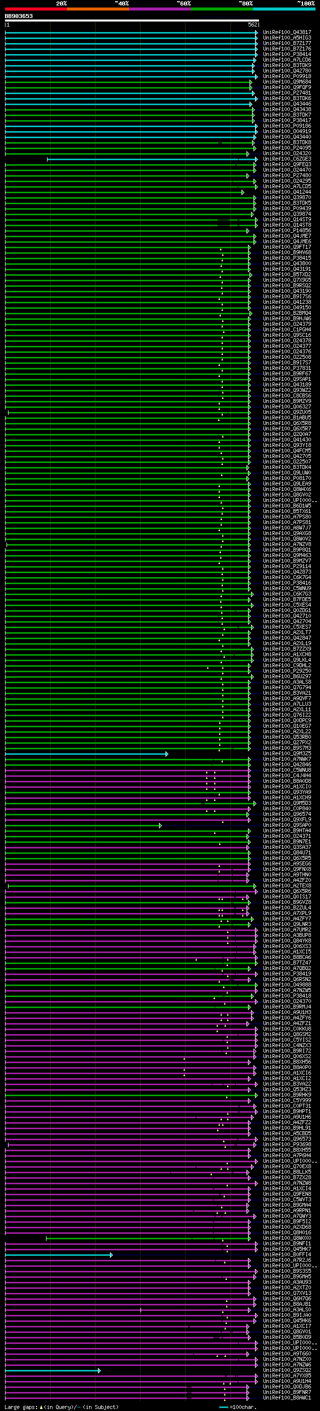The height and width of the screenshot is (1411, 320).
Task: Open hit UniRef100_Q7XV13
Action: coord(287,1293)
